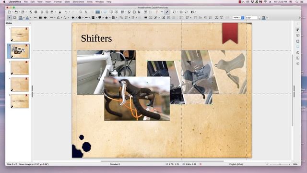This screenshot has height=173, width=307.
Task: Click the status bar zoom slider
Action: [280, 164]
